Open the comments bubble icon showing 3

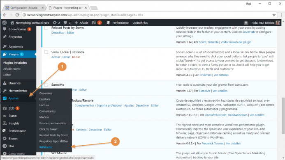65,23
